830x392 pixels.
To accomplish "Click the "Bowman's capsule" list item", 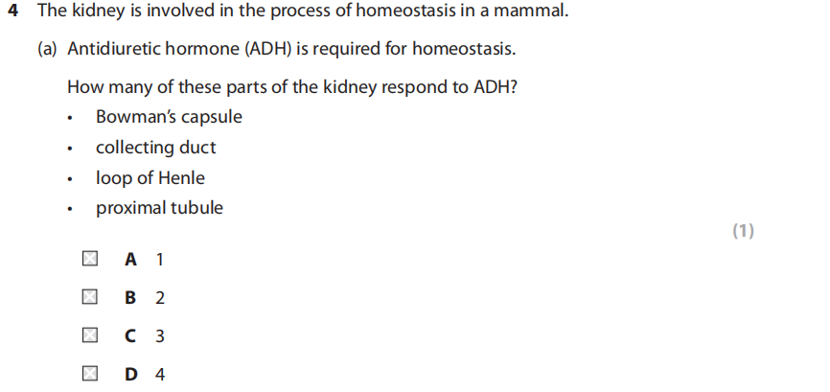I will (169, 117).
